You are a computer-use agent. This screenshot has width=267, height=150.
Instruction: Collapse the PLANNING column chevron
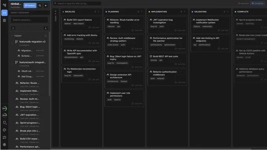pyautogui.click(x=142, y=11)
